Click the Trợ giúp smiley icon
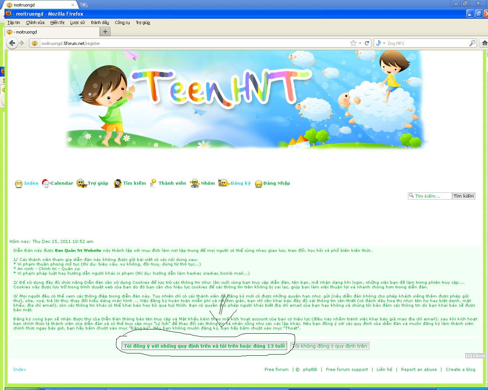The width and height of the screenshot is (488, 390). (82, 184)
